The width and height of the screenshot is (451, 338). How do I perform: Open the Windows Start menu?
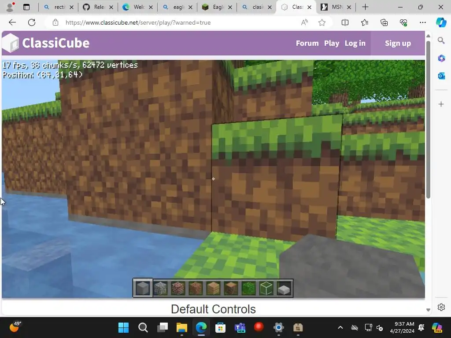tap(124, 327)
